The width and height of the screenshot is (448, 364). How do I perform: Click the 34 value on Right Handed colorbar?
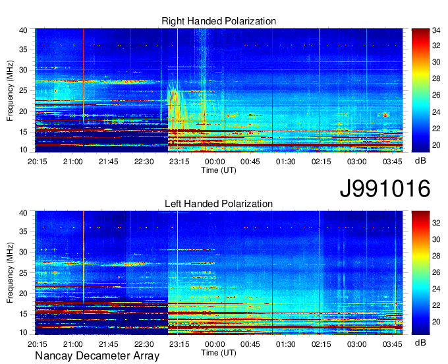coord(436,30)
